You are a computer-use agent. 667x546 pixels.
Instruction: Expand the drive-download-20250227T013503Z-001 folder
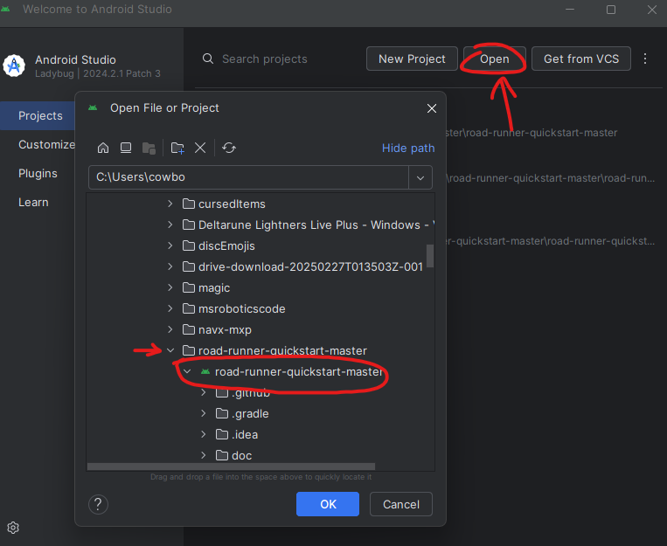click(x=170, y=266)
